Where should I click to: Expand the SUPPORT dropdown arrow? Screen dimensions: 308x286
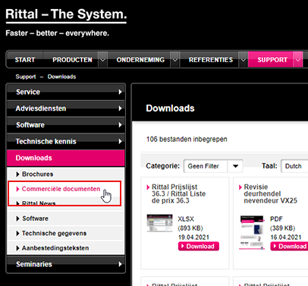click(298, 60)
